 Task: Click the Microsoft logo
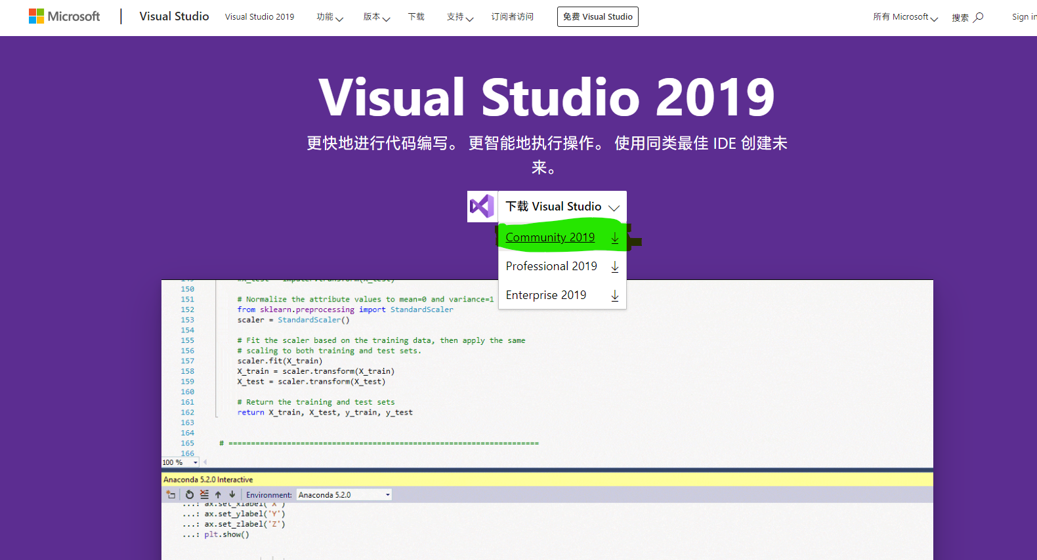(x=64, y=16)
